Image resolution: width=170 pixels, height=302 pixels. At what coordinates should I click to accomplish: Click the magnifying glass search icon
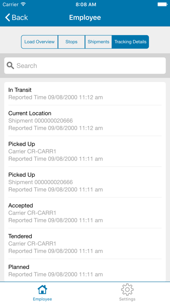(x=10, y=66)
